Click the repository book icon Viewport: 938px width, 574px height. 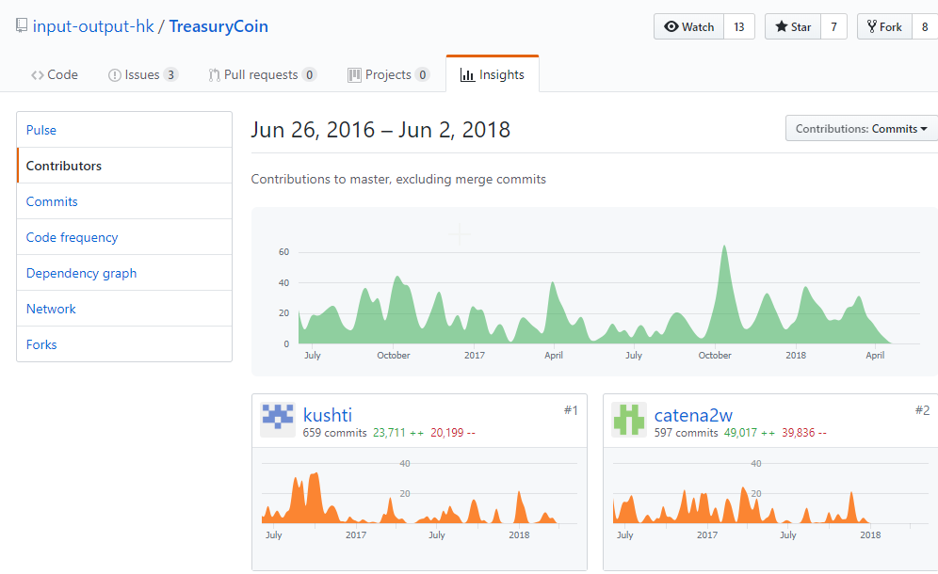(22, 25)
